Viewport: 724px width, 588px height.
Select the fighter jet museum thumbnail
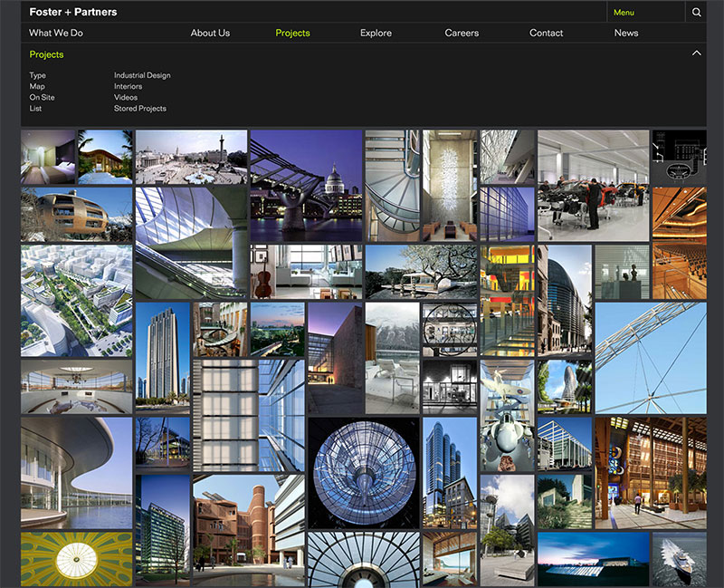507,416
